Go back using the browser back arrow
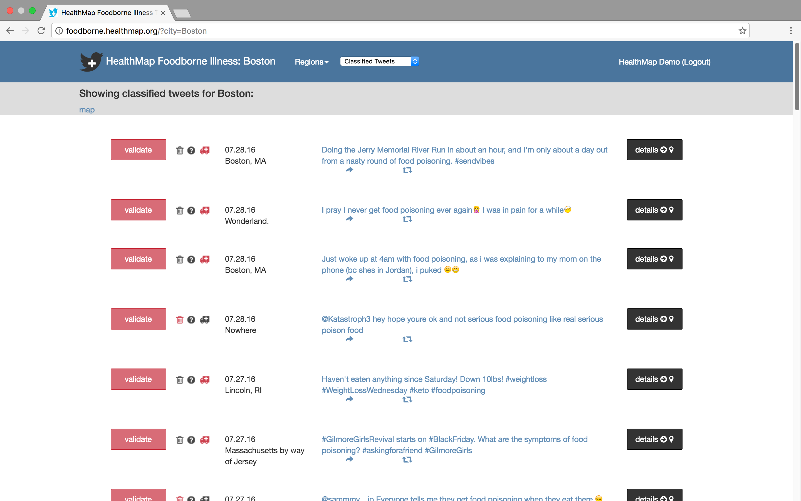This screenshot has height=501, width=801. click(x=10, y=31)
